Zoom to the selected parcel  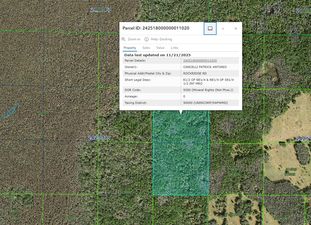(x=131, y=39)
